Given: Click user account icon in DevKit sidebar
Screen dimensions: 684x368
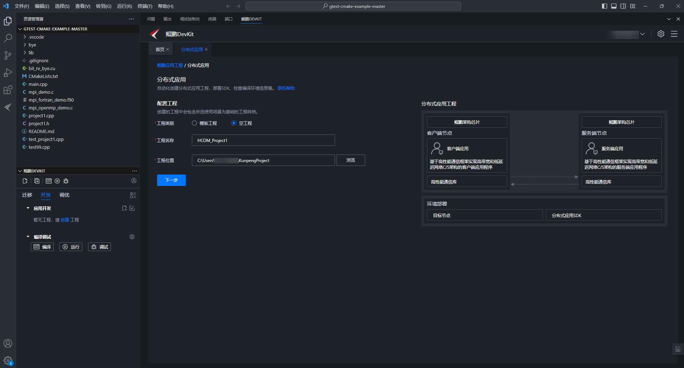Looking at the screenshot, I should point(134,181).
